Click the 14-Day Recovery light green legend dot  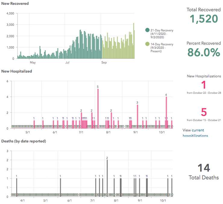click(x=147, y=44)
